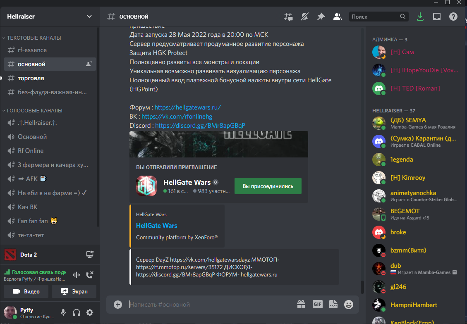467x324 pixels.
Task: Click the HellGate Wars server logo icon
Action: [146, 186]
